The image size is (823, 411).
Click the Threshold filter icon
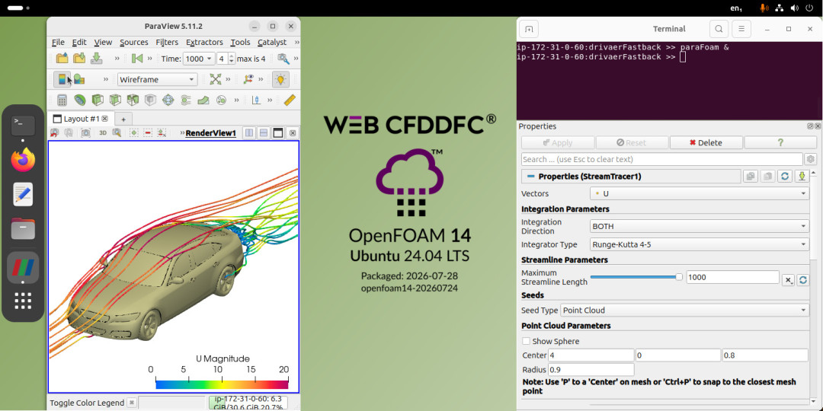133,100
